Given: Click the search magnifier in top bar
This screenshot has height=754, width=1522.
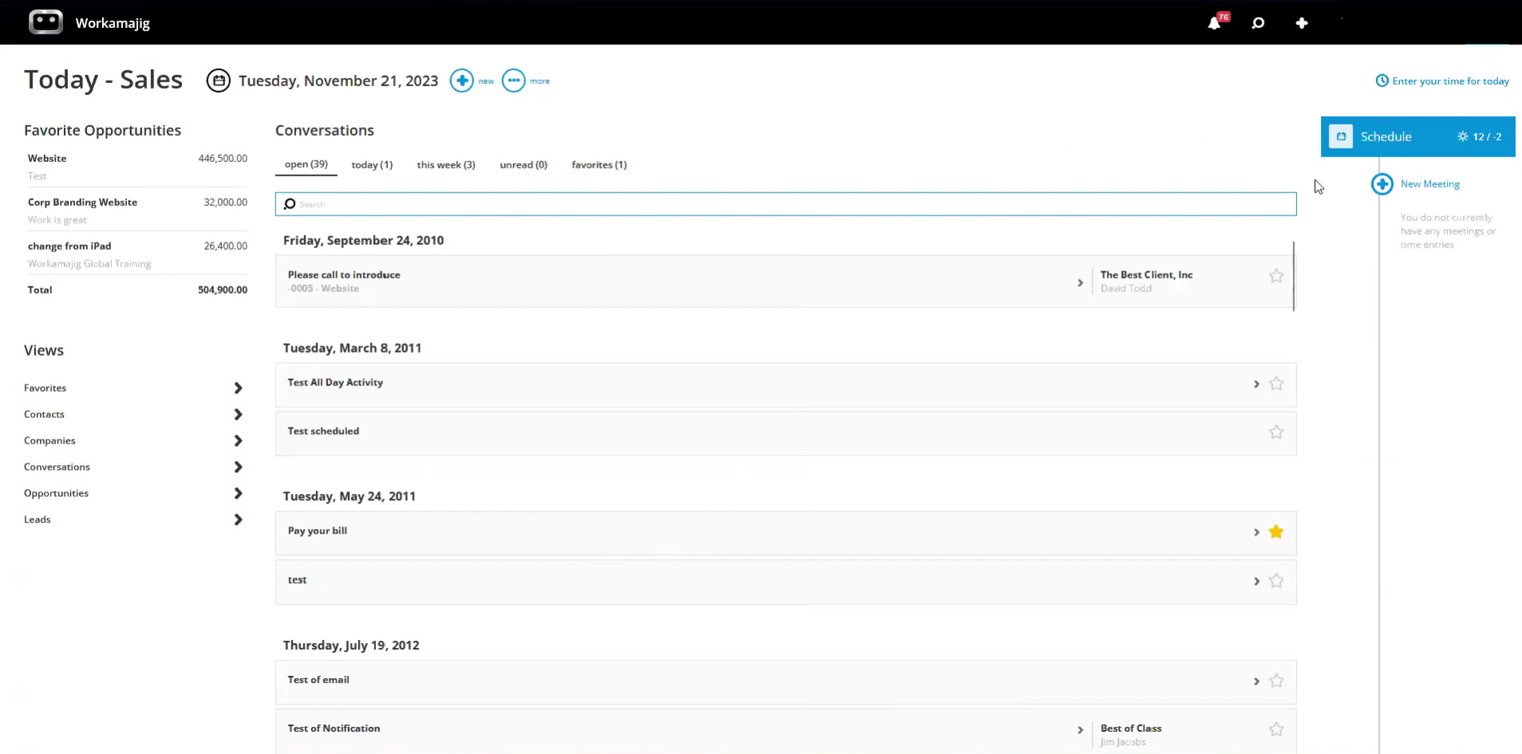Looking at the screenshot, I should tap(1258, 23).
